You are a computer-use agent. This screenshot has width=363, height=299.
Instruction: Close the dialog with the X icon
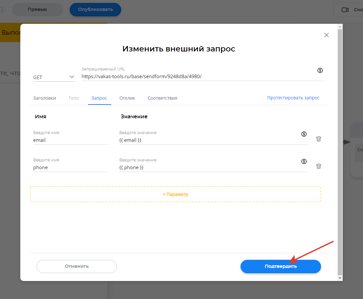327,35
